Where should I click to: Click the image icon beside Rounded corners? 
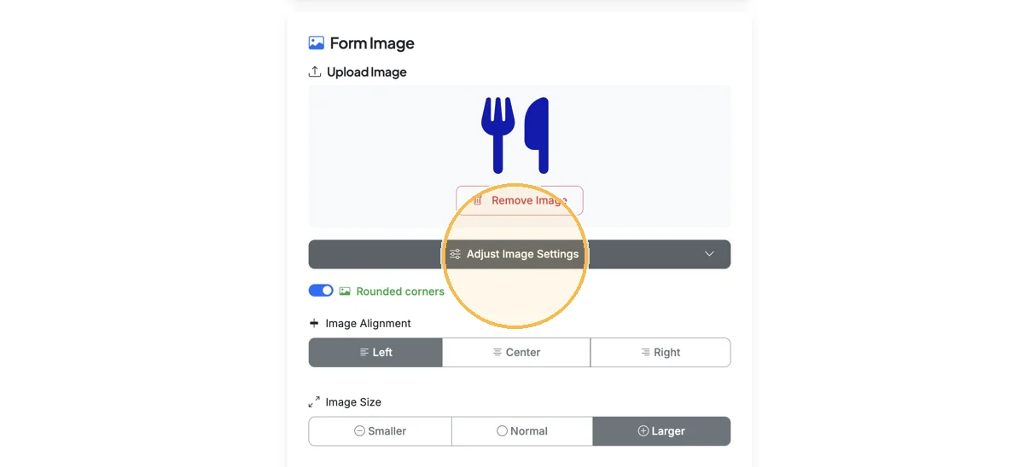[345, 291]
